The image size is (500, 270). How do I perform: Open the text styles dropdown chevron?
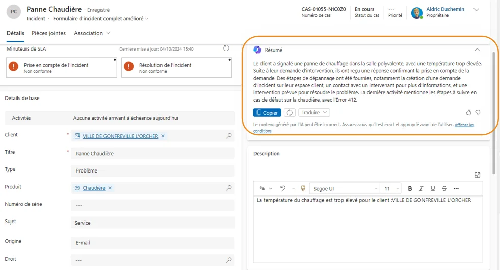pyautogui.click(x=271, y=189)
